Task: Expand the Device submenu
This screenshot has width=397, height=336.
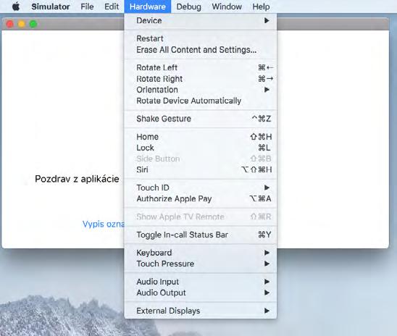Action: 201,20
